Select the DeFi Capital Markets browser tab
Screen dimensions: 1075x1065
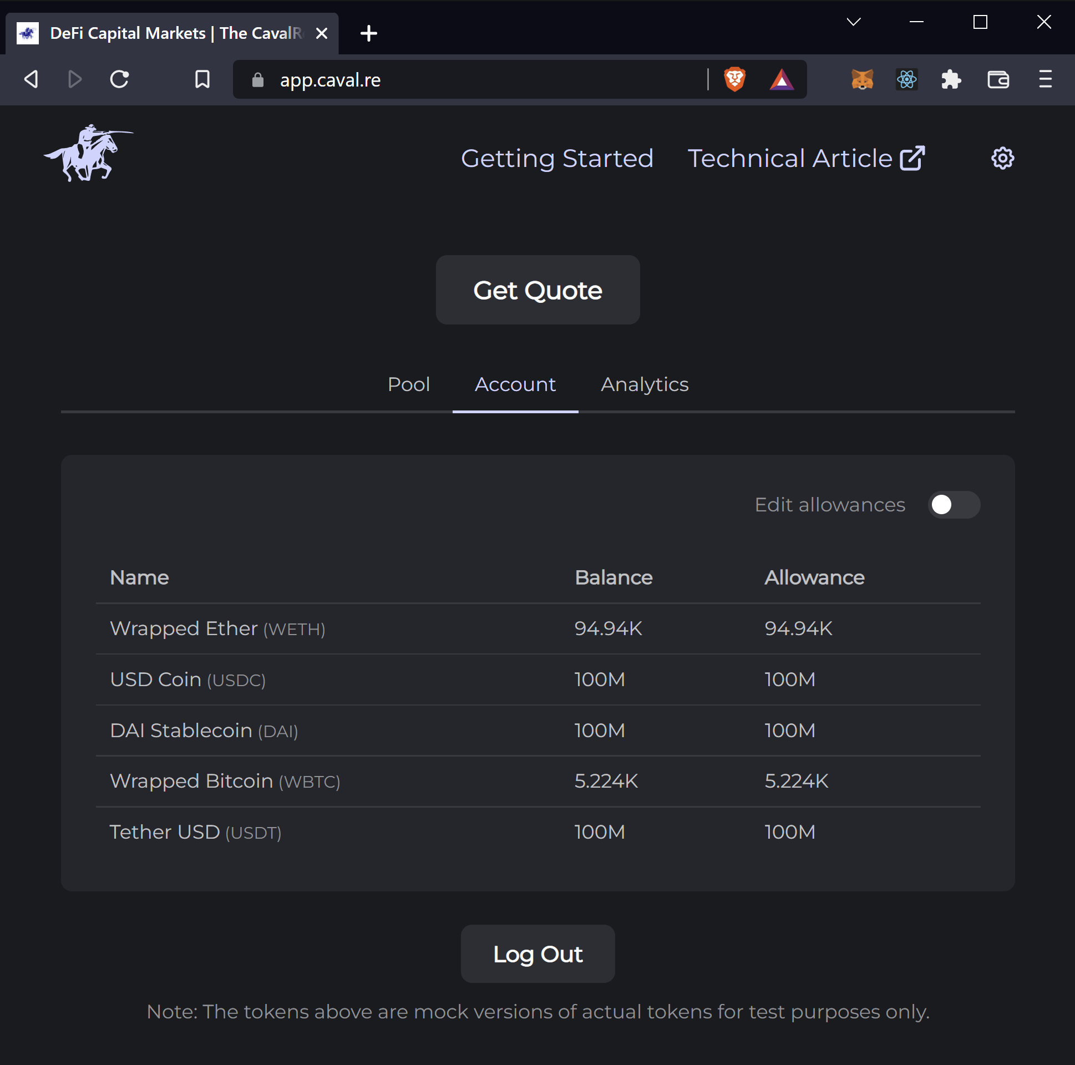(171, 33)
